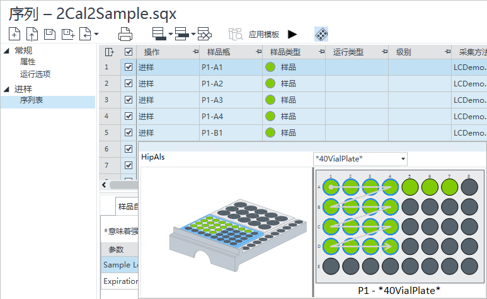The image size is (487, 299).
Task: Select 属性 in navigation tree
Action: (x=28, y=62)
